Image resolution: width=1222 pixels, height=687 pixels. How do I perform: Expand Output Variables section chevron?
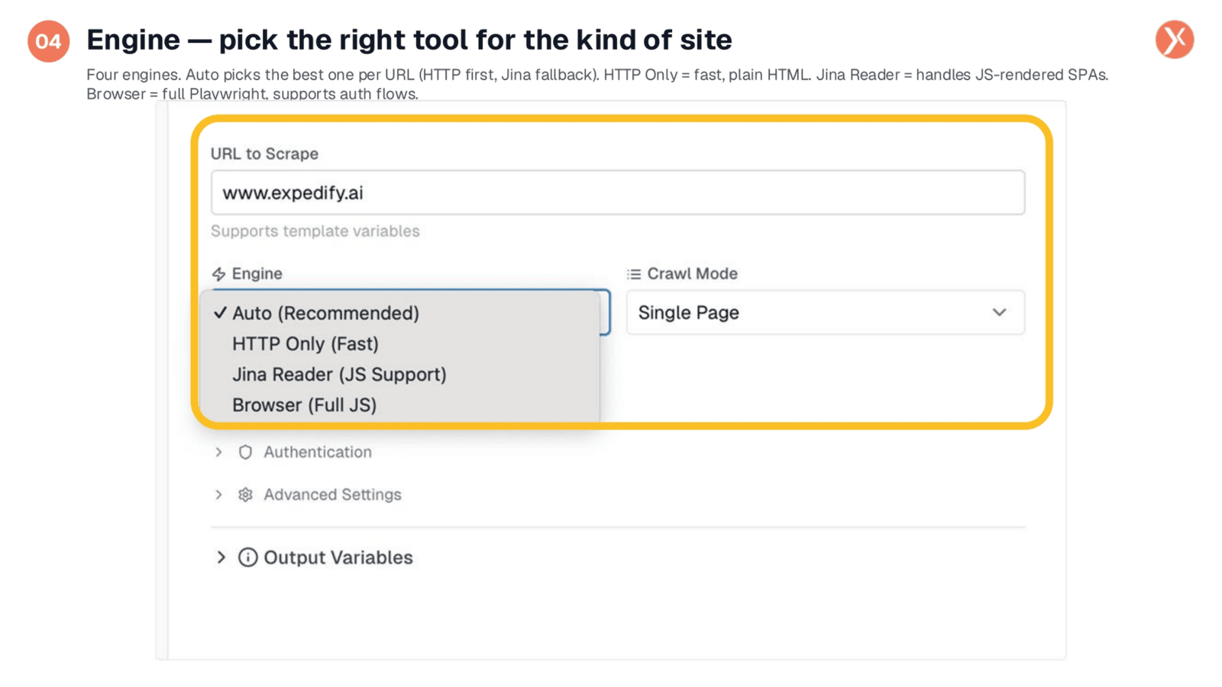tap(221, 557)
